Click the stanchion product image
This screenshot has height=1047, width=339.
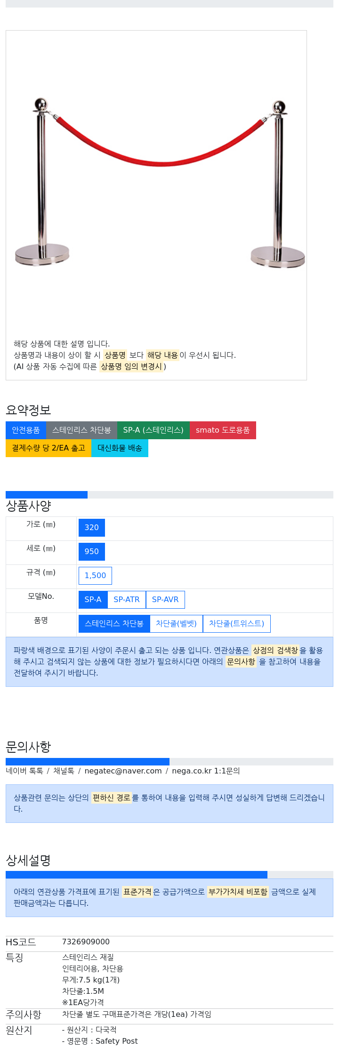pos(160,184)
